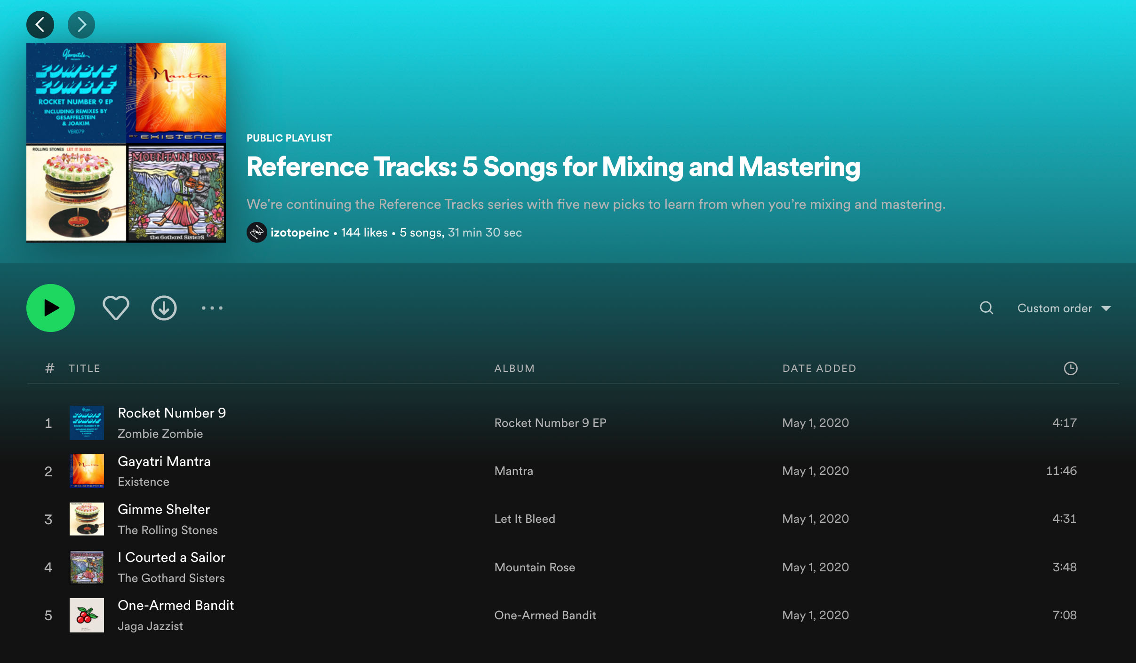This screenshot has height=663, width=1136.
Task: Sort by the DATE ADDED column header
Action: (x=819, y=368)
